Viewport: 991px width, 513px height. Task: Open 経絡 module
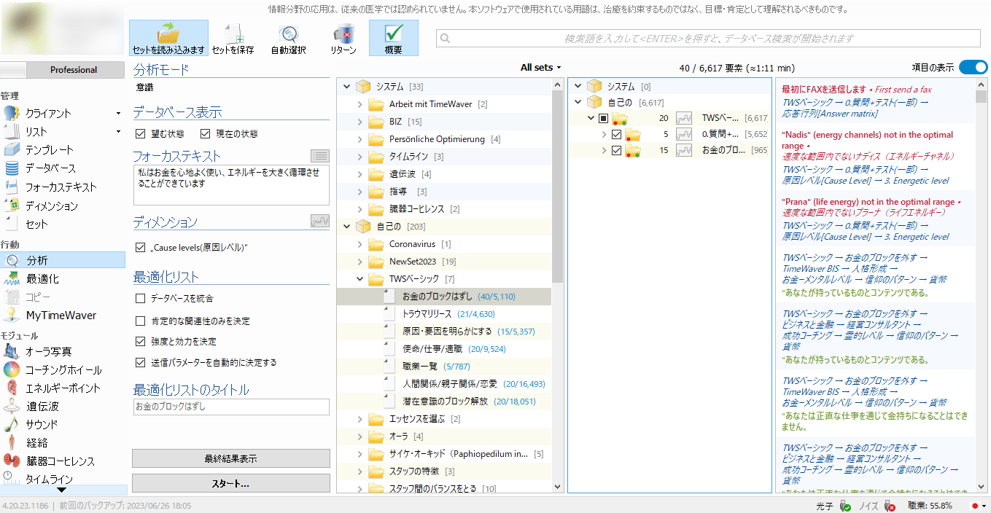[x=37, y=443]
